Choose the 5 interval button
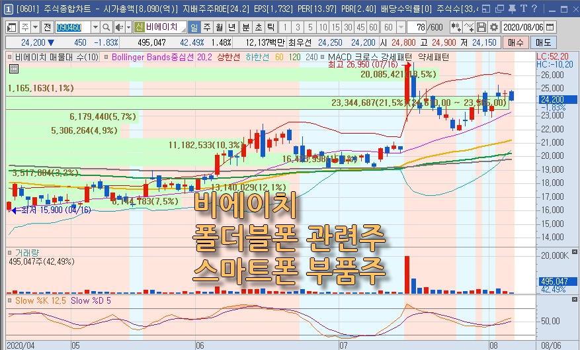580x350 pixels. (310, 27)
